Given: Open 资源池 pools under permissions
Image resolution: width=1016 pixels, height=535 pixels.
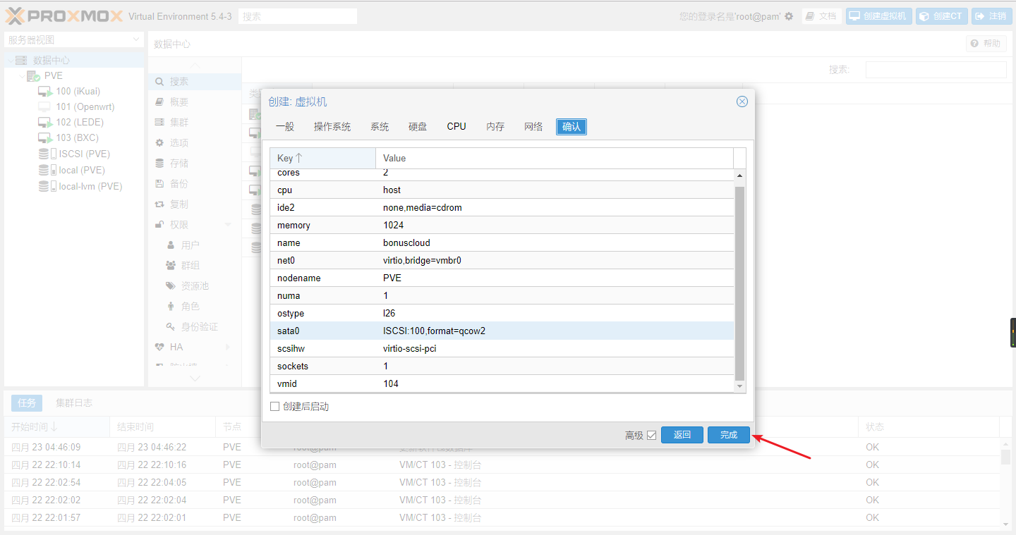Looking at the screenshot, I should pos(194,286).
